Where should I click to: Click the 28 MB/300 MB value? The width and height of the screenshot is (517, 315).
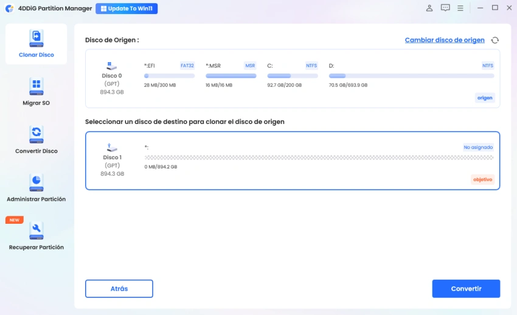160,85
